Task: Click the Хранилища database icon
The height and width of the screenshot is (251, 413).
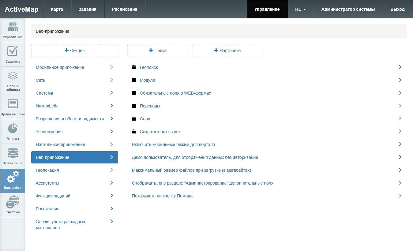Action: tap(13, 153)
